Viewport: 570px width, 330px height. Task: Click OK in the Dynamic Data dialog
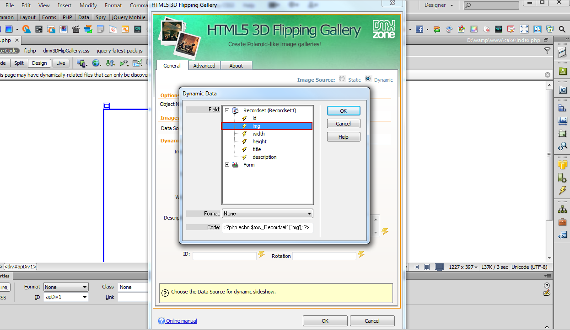(344, 111)
